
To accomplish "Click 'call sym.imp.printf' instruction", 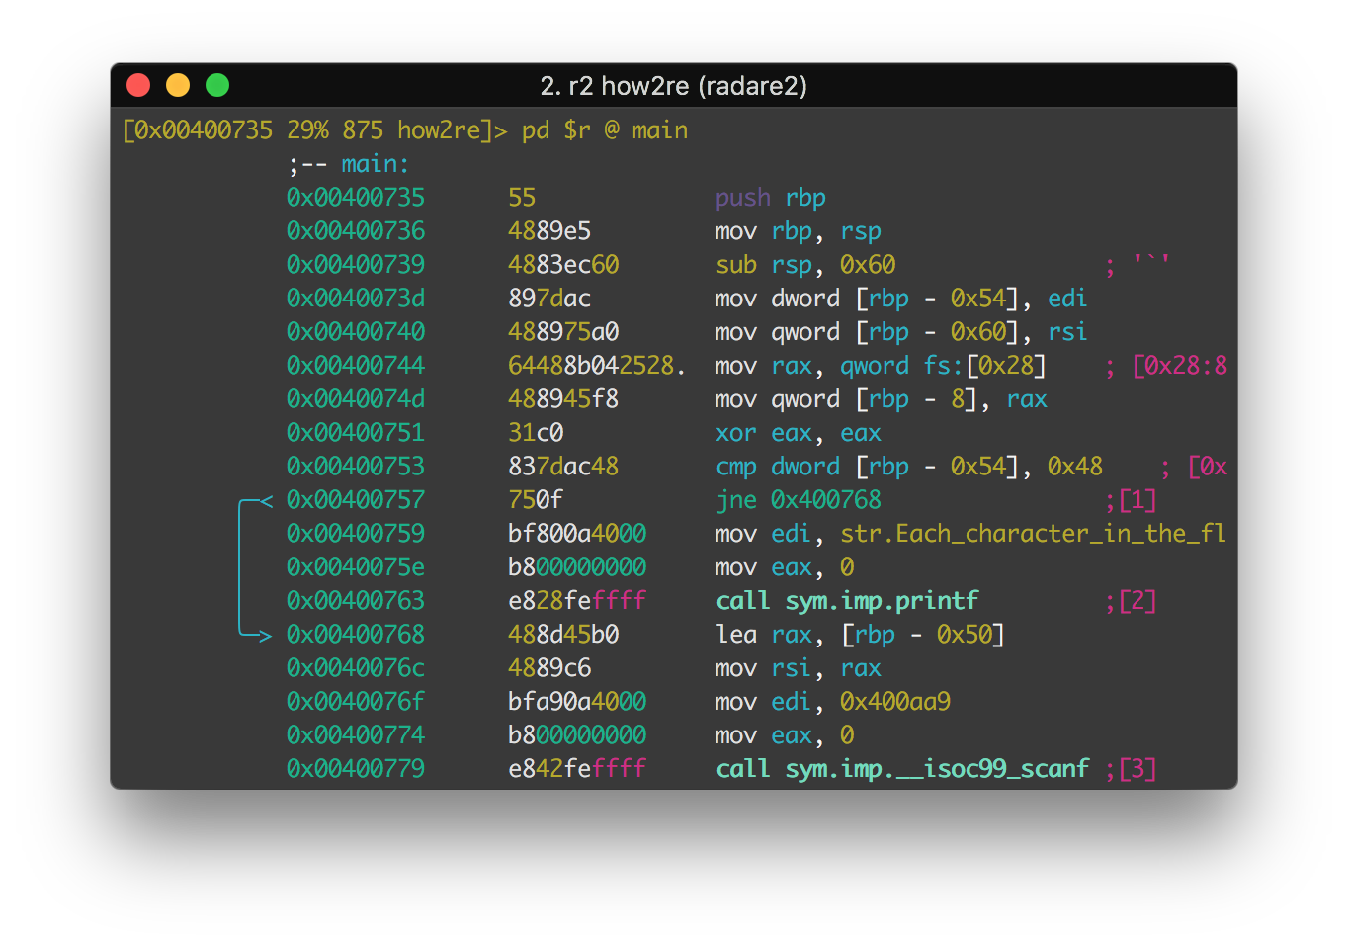I will pos(847,601).
